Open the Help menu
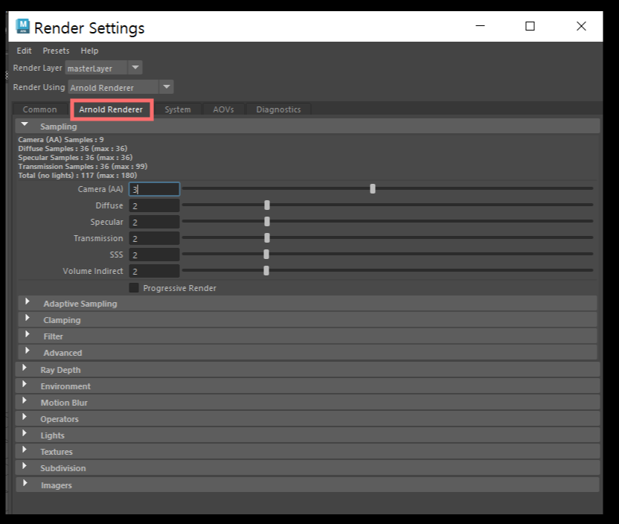 [x=89, y=51]
